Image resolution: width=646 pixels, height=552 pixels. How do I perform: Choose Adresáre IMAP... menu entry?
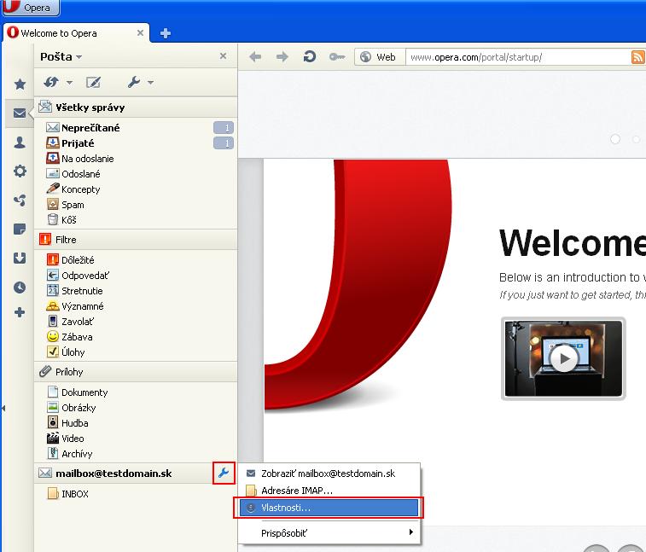[x=329, y=491]
